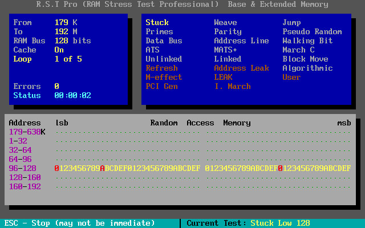
Task: Click the red A in 96-128 row
Action: [x=102, y=168]
